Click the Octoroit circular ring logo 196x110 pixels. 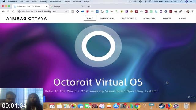tap(98, 46)
